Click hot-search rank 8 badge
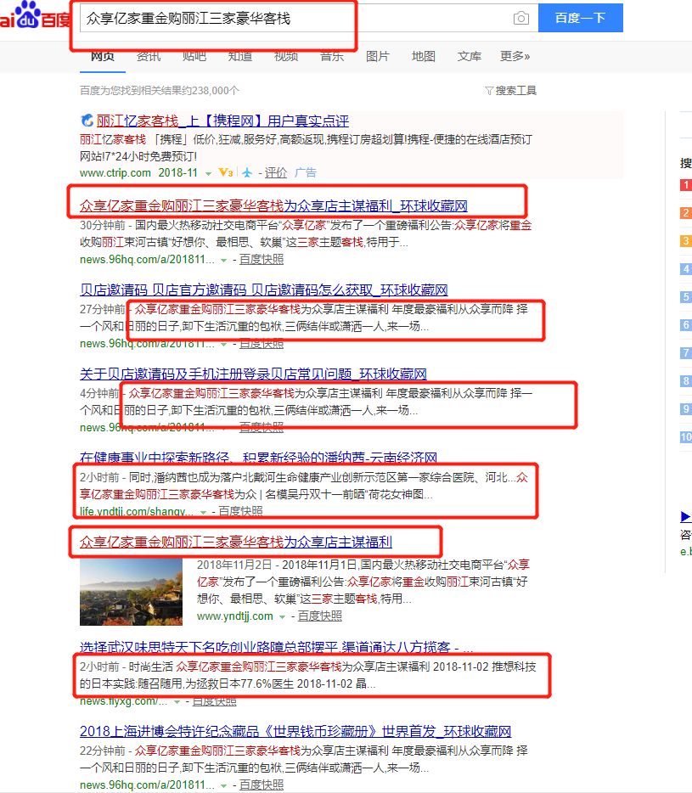Image resolution: width=692 pixels, height=793 pixels. pyautogui.click(x=686, y=381)
